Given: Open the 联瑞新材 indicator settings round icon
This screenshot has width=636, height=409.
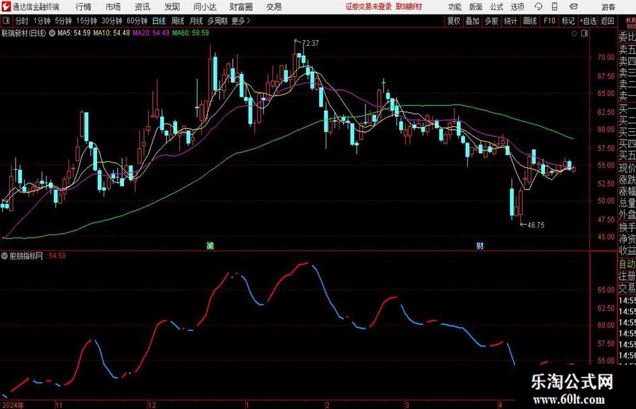Looking at the screenshot, I should coord(52,33).
